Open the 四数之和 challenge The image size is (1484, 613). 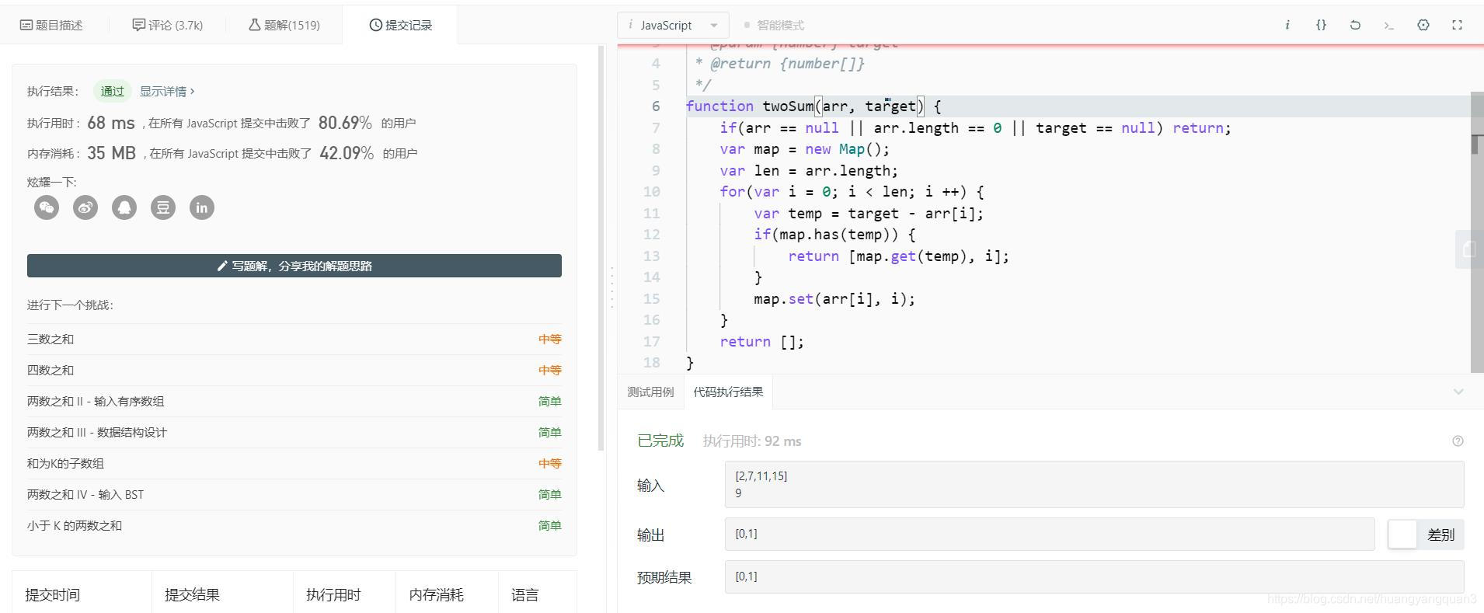(294, 370)
